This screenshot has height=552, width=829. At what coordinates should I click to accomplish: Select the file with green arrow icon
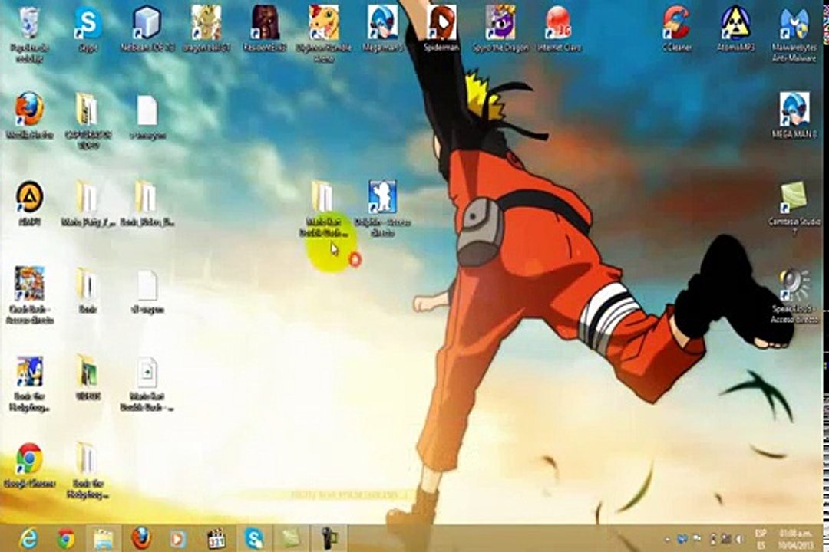tap(147, 383)
